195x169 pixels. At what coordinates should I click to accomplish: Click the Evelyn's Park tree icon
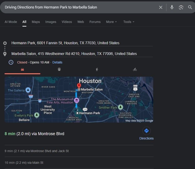pos(37,115)
